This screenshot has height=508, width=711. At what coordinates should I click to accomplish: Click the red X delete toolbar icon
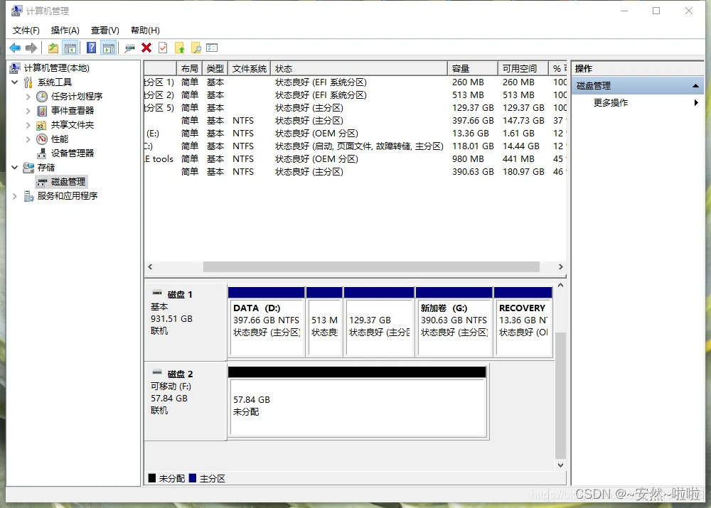146,48
